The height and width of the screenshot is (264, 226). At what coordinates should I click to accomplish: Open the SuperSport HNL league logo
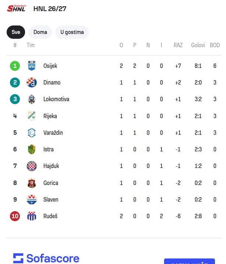point(17,8)
